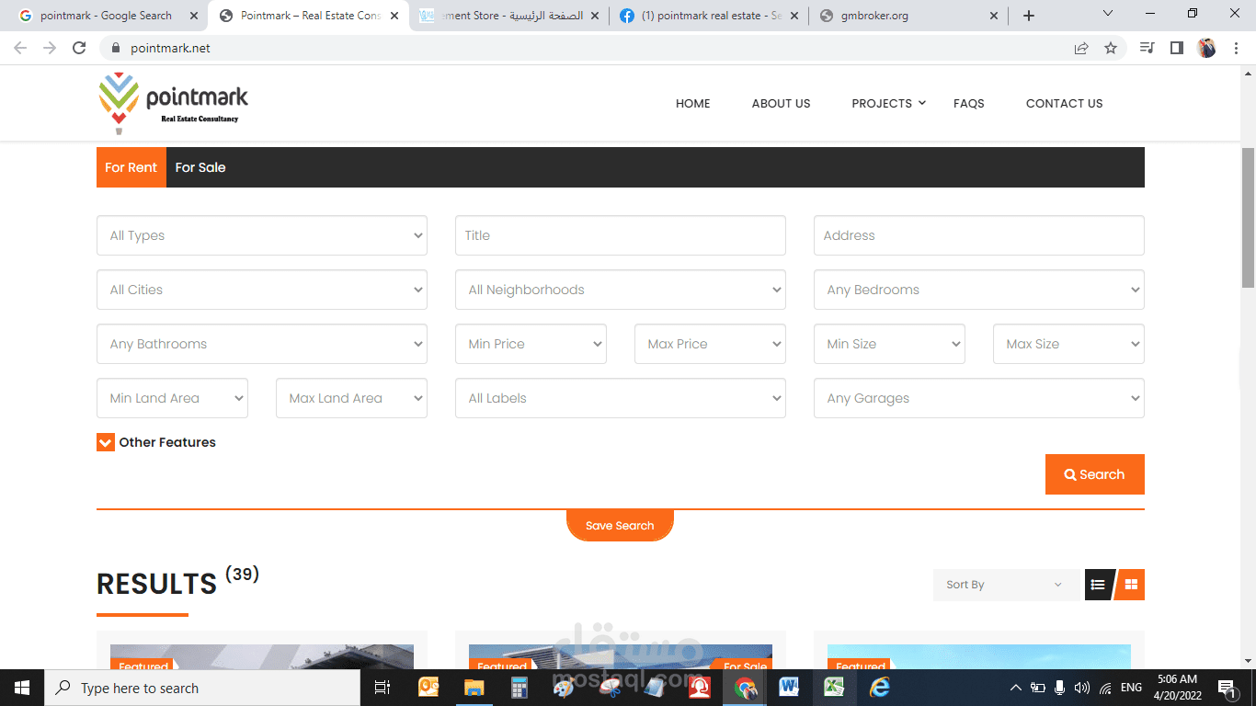This screenshot has width=1256, height=706.
Task: Open the Chrome three-dot menu
Action: click(x=1236, y=48)
